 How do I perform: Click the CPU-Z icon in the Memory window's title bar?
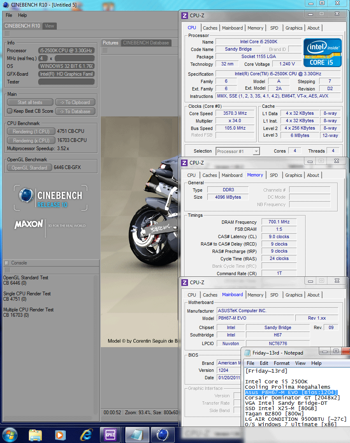coord(184,163)
